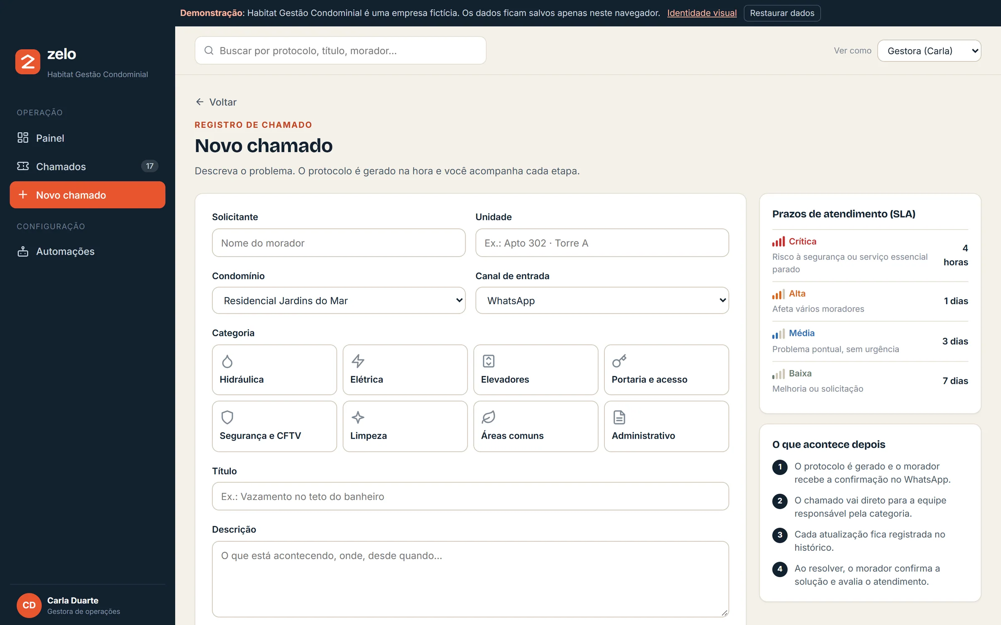
Task: Click the Chamados count badge 17
Action: tap(150, 166)
